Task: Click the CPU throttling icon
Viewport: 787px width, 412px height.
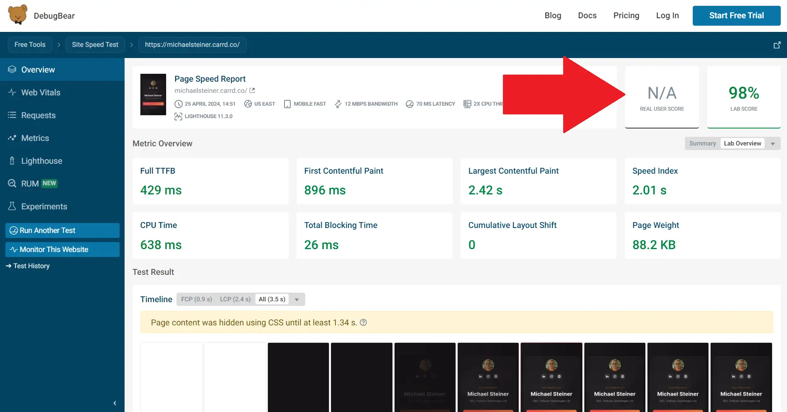Action: tap(467, 104)
